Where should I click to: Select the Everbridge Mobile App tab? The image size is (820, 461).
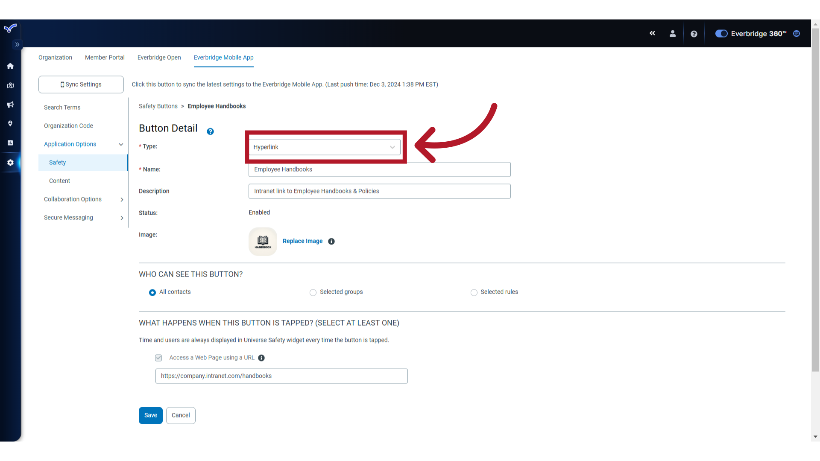223,58
